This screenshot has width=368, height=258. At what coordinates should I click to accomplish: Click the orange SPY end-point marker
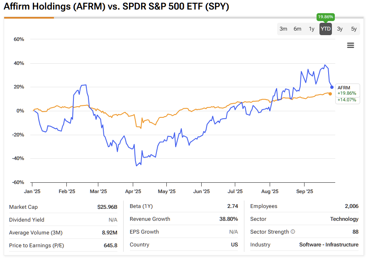330,94
